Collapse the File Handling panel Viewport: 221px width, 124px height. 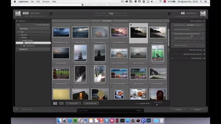click(204, 21)
